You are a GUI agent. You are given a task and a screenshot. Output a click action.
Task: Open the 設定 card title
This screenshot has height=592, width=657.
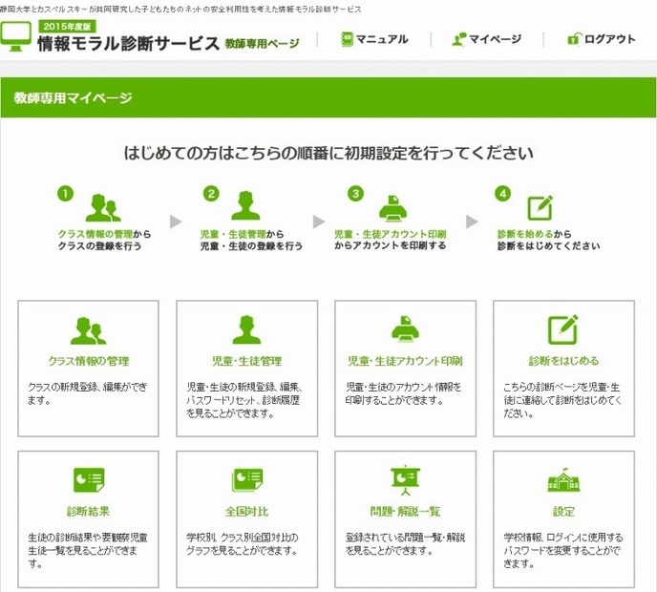(563, 511)
